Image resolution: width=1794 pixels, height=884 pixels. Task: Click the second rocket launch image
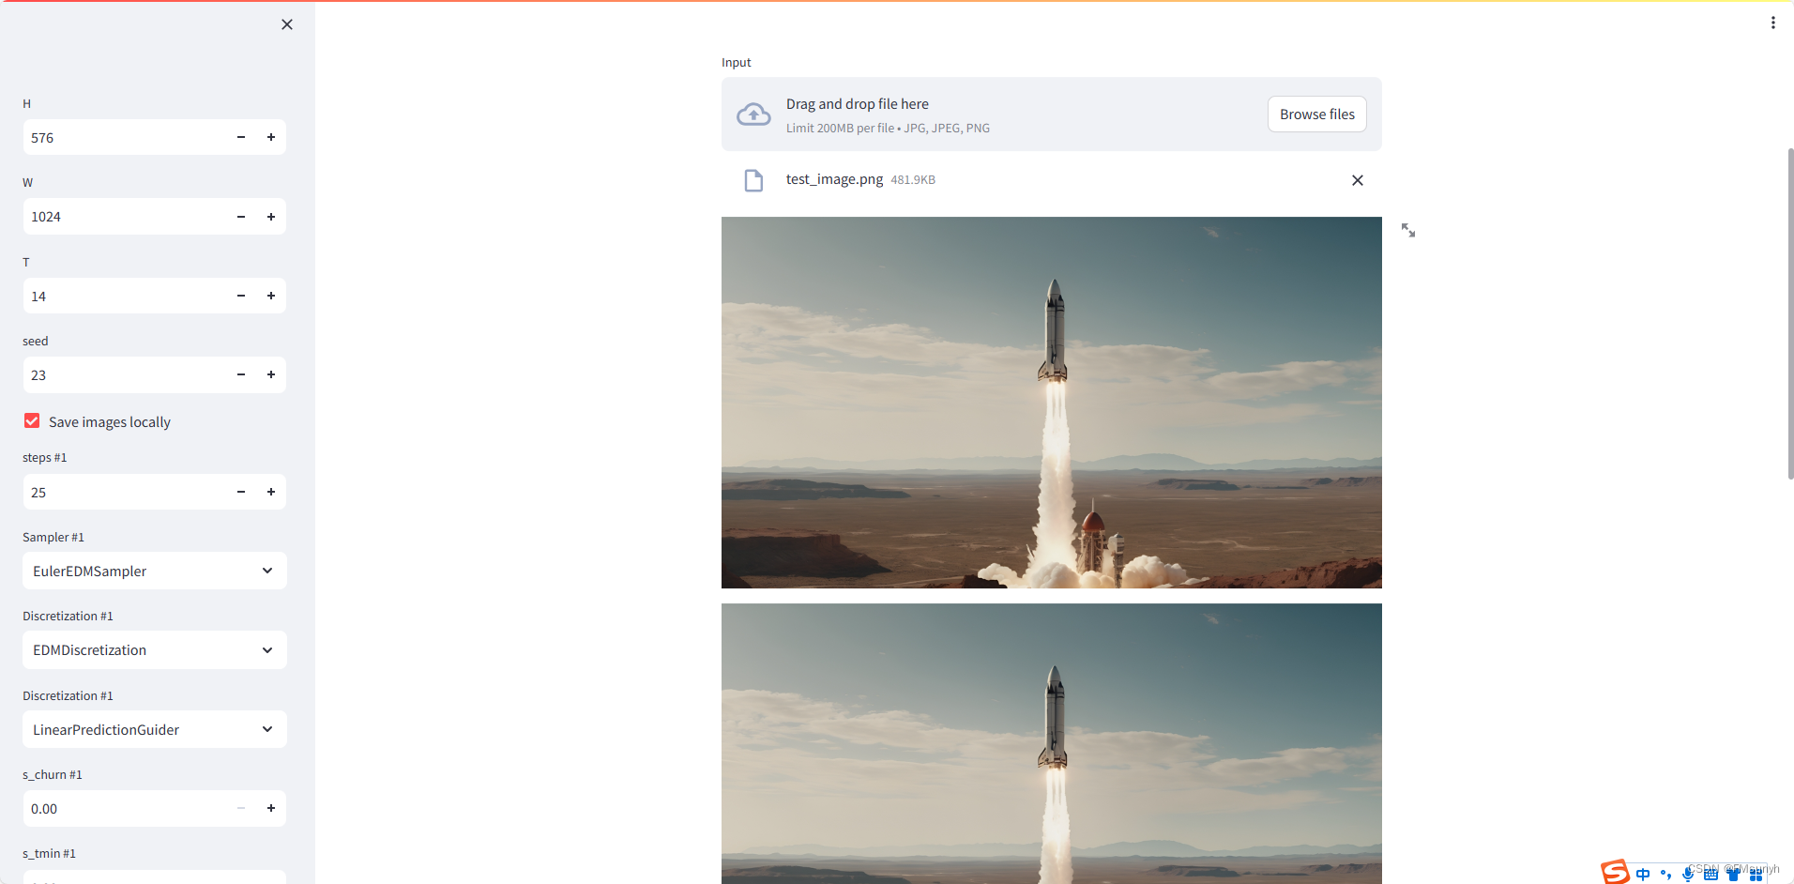pos(1051,743)
